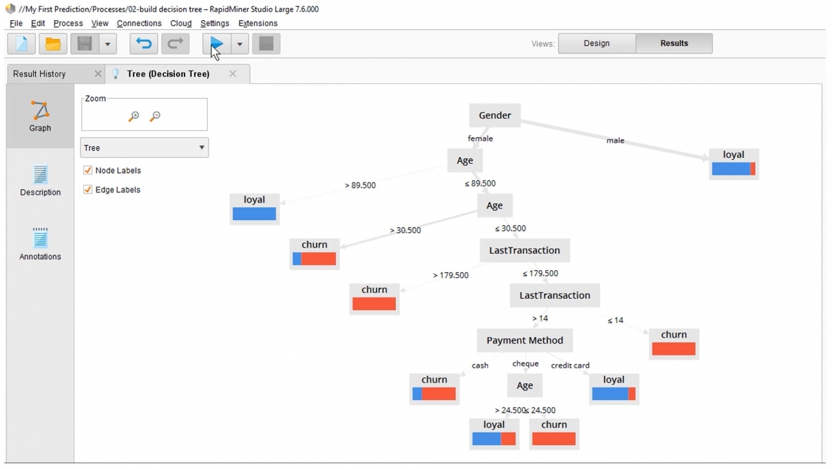The height and width of the screenshot is (469, 832).
Task: Click the zoom in magnifier icon
Action: pyautogui.click(x=134, y=116)
